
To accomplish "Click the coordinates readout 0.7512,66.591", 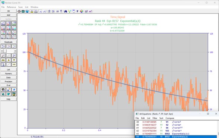I will coord(37,137).
